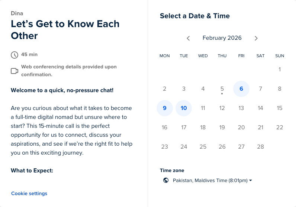Viewport: 296px width, 207px height.
Task: Select February 6 on the calendar
Action: pyautogui.click(x=241, y=89)
